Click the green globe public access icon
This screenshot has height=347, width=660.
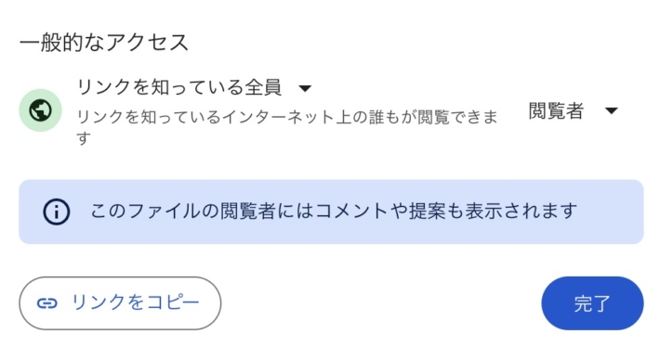pos(40,110)
